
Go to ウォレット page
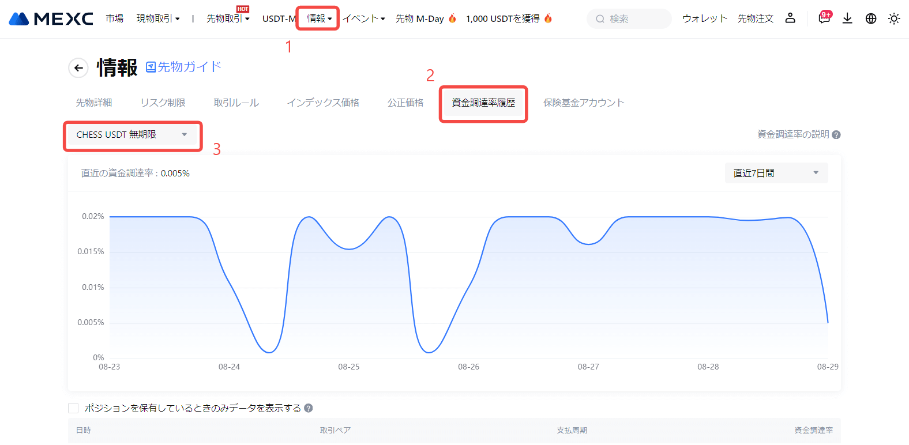704,18
